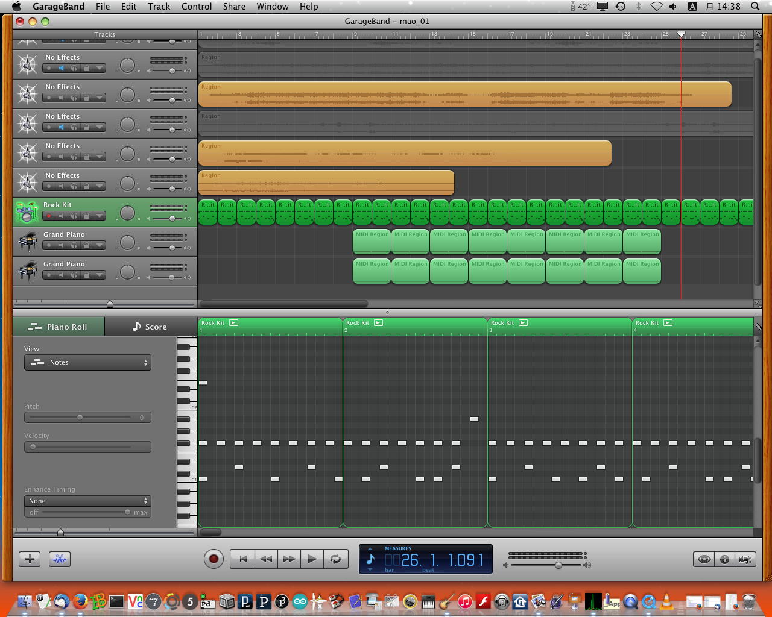Click the fast forward button

click(x=289, y=559)
